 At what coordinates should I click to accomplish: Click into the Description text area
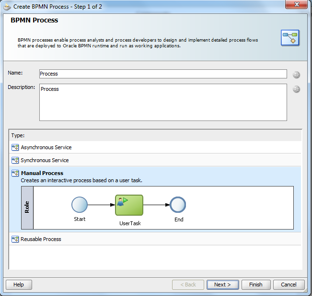163,102
